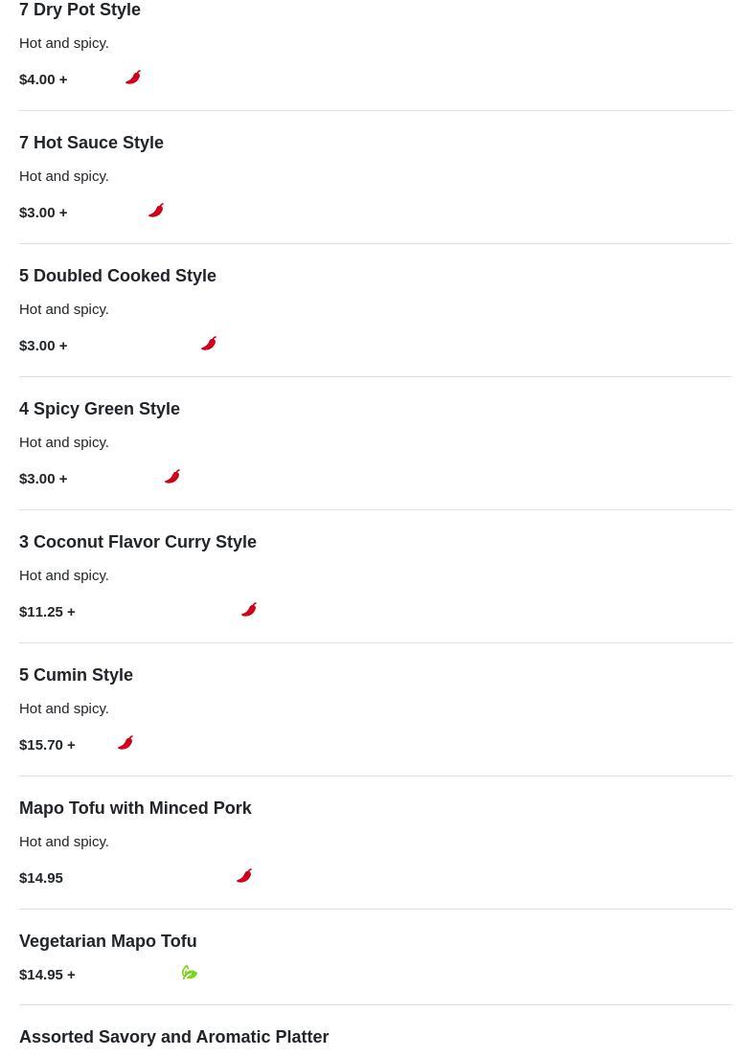Click the spicy icon on 3 Coconut Flavor Curry Style
Screen dimensions: 752x1057
click(249, 610)
